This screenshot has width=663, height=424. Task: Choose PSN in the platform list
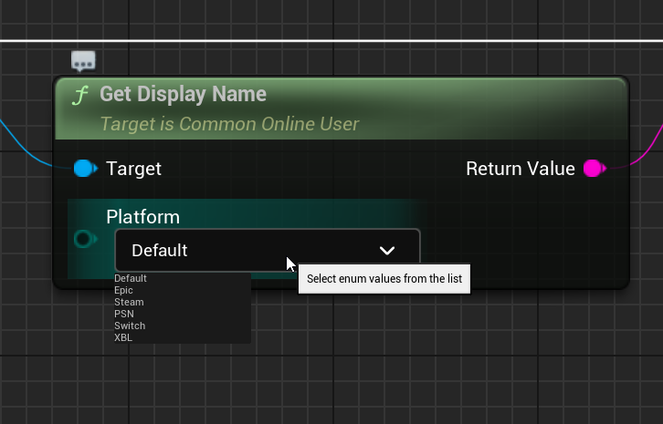click(x=183, y=314)
